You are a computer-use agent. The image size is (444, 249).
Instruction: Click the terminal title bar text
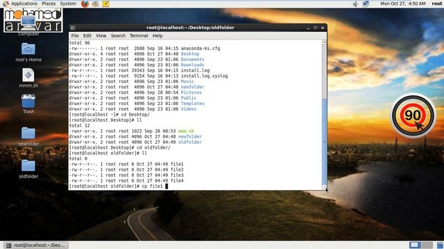(x=190, y=28)
